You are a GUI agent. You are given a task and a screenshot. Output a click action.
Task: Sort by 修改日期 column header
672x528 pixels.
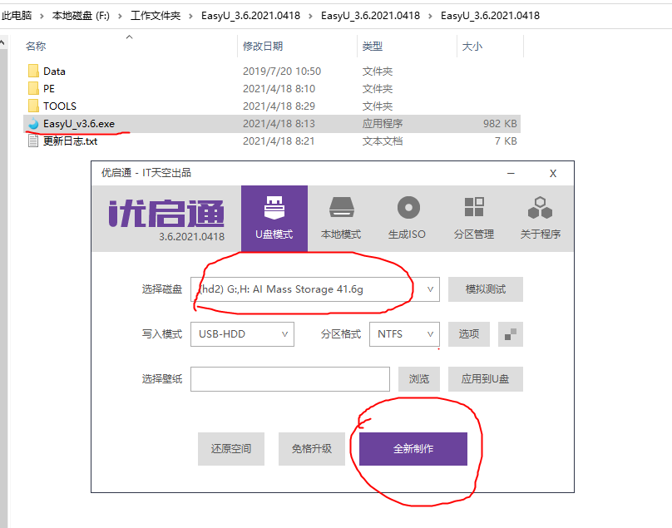coord(263,47)
